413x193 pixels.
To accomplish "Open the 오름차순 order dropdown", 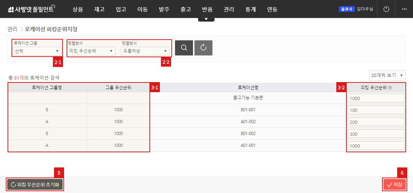I will pos(145,51).
